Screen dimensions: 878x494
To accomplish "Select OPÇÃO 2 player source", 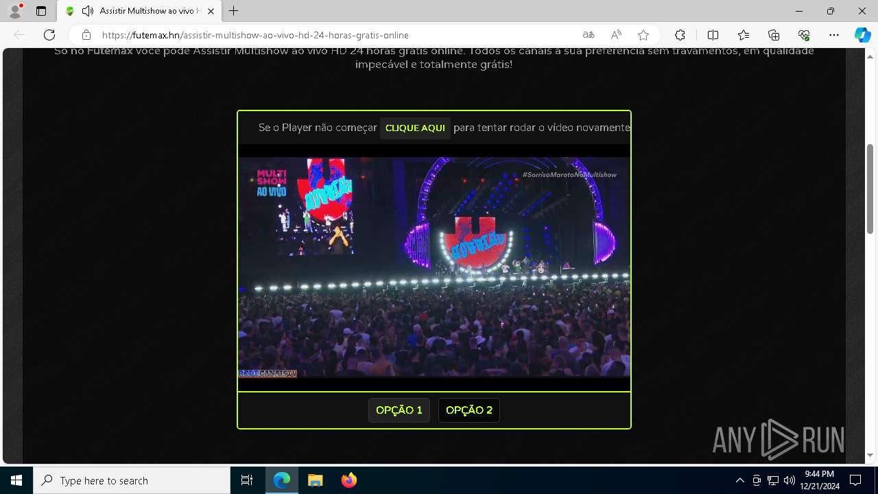I will tap(469, 410).
